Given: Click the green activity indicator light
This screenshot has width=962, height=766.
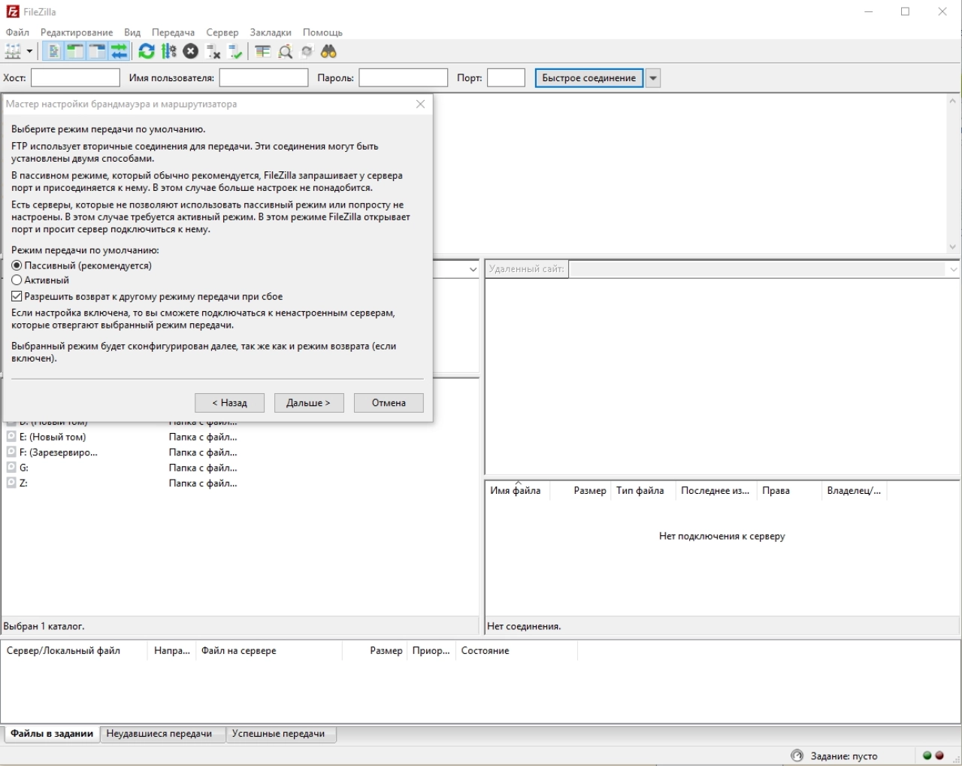Looking at the screenshot, I should 927,755.
